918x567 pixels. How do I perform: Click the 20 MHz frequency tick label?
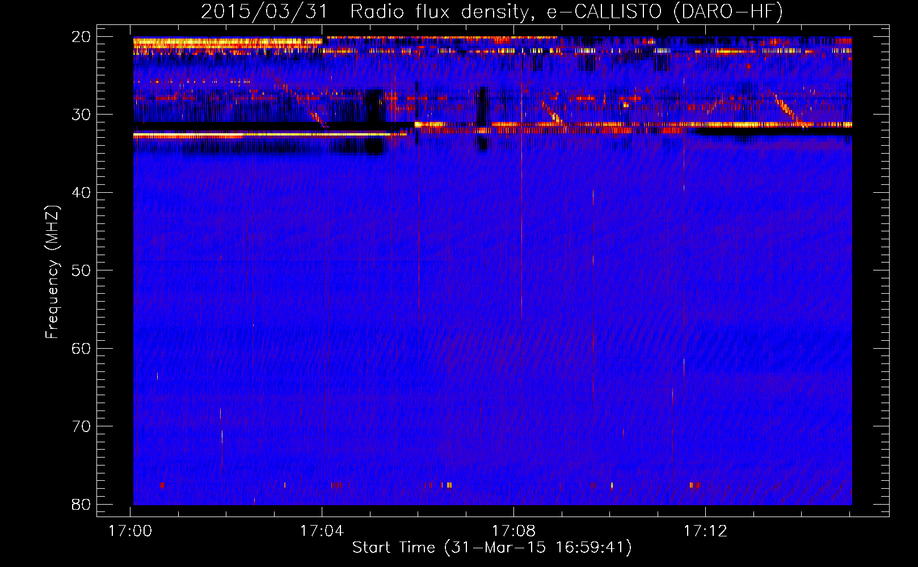(82, 37)
